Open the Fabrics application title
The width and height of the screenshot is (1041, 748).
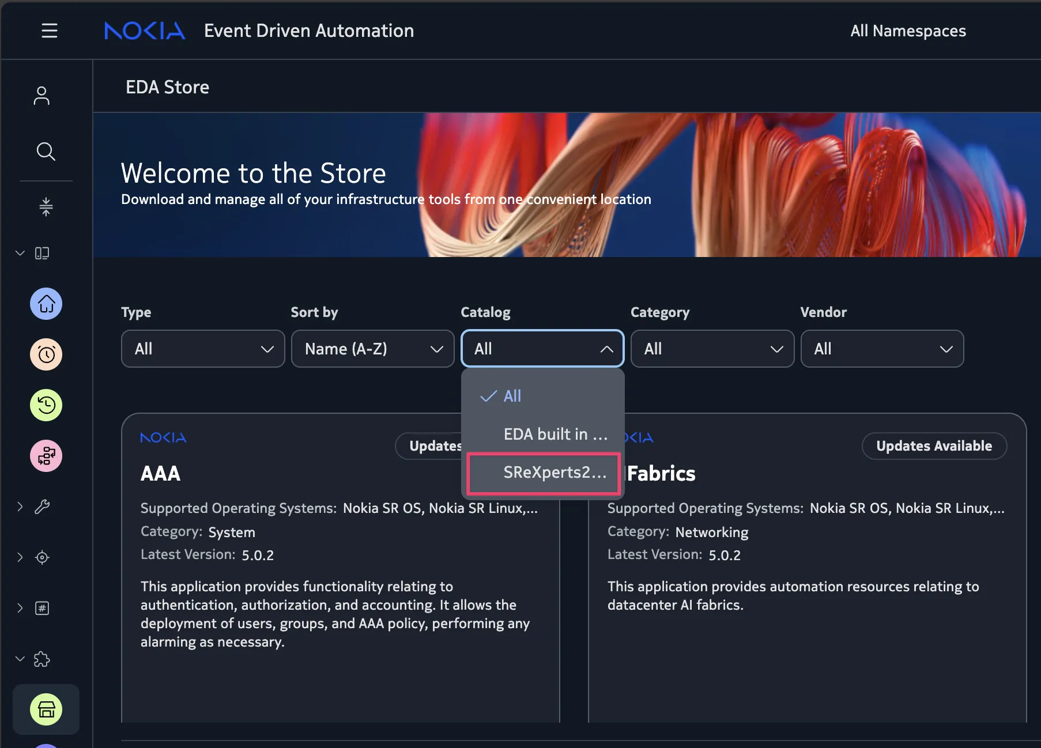pyautogui.click(x=661, y=474)
